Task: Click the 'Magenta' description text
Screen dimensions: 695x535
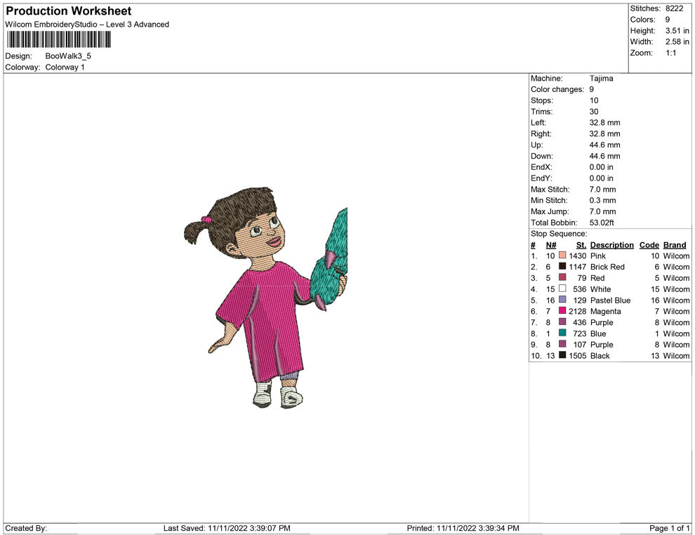Action: coord(605,311)
